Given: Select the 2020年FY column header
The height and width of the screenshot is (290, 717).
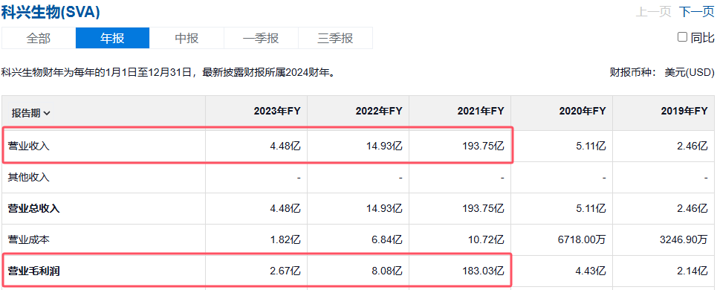Looking at the screenshot, I should coord(582,111).
